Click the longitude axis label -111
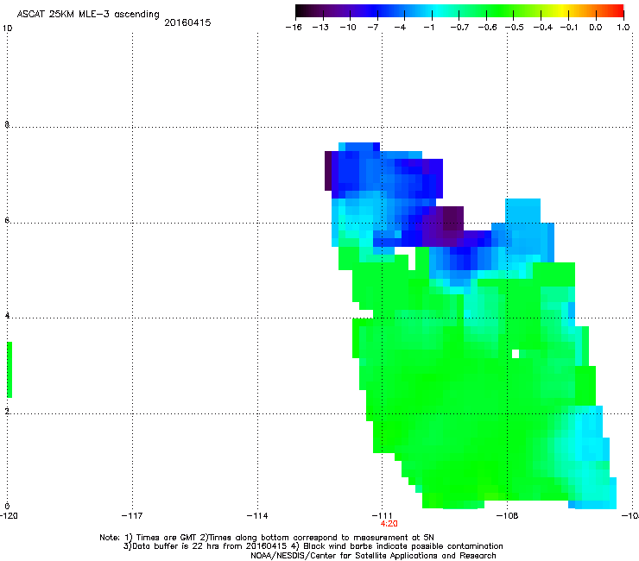 coord(382,516)
